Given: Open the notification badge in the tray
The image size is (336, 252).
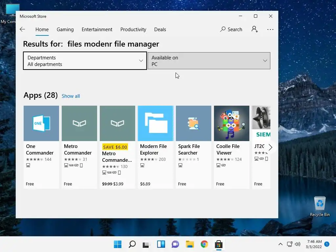Looking at the screenshot, I should pyautogui.click(x=326, y=244).
